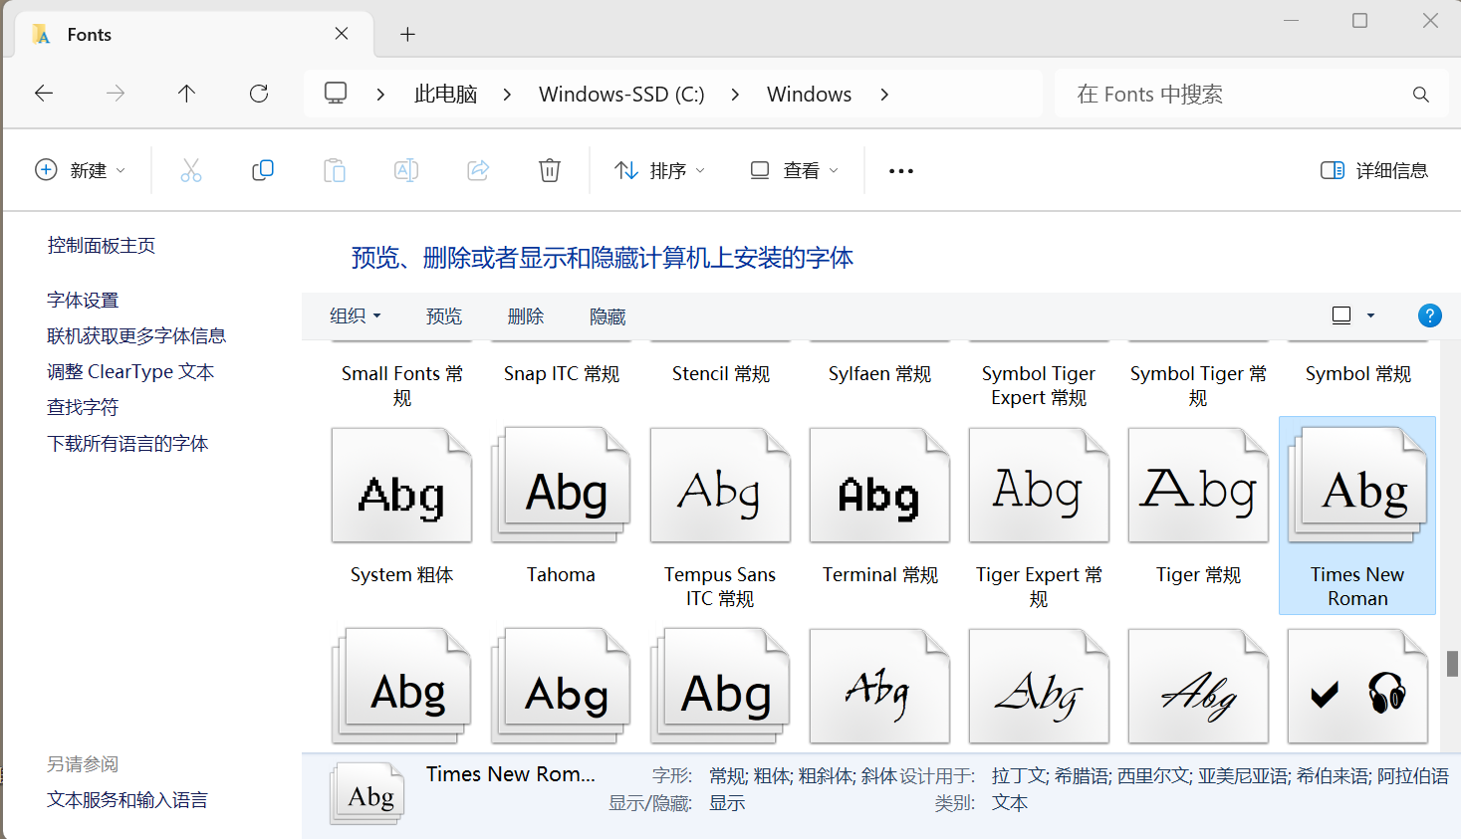Select the Symbol 常规 label

coord(1358,373)
